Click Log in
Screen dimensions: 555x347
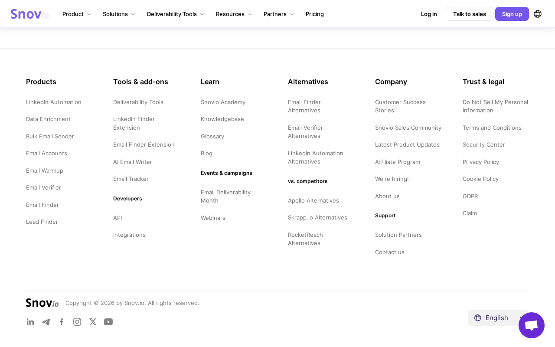[429, 14]
